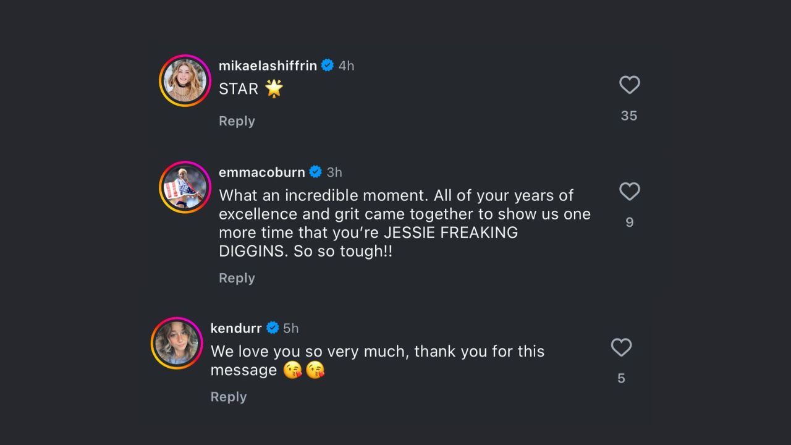The height and width of the screenshot is (445, 791).
Task: View the 35 likes count
Action: coord(629,116)
